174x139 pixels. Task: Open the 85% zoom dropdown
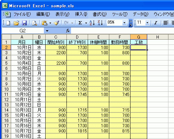point(124,23)
